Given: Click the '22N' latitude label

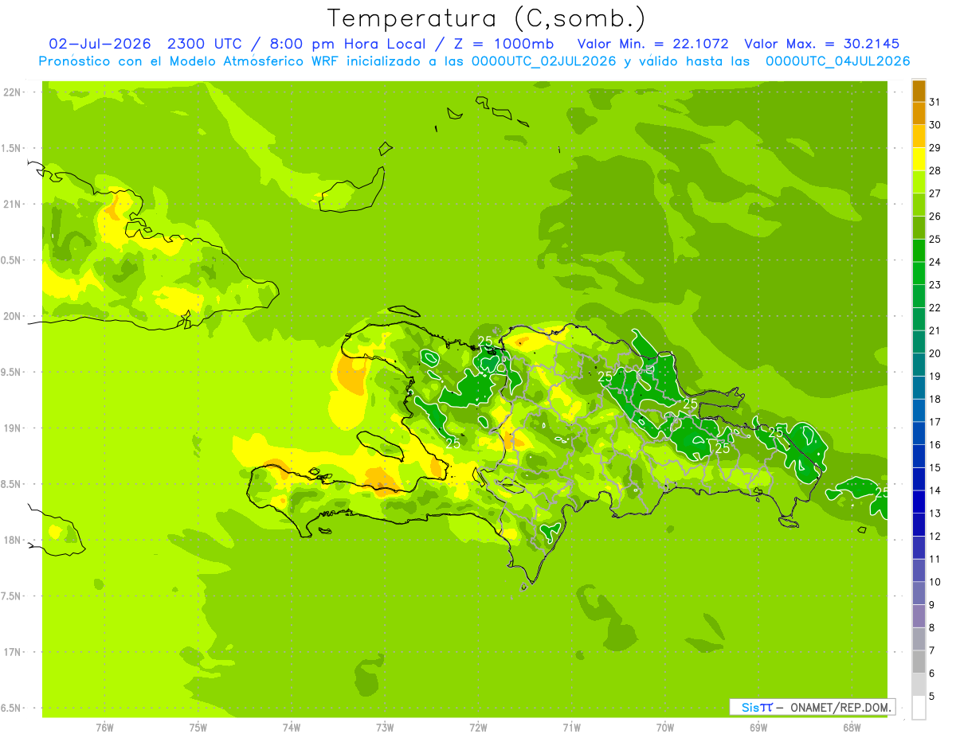Looking at the screenshot, I should click(13, 92).
